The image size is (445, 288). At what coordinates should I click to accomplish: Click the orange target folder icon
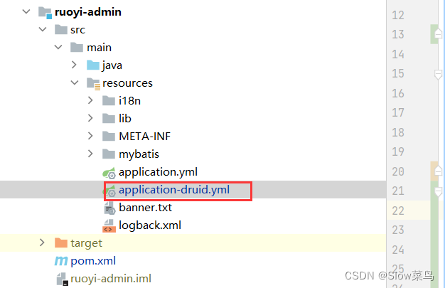[61, 242]
